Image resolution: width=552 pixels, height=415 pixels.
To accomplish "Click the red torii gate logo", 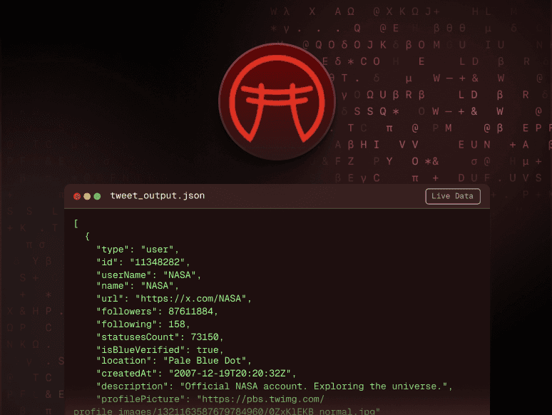I will (x=277, y=102).
